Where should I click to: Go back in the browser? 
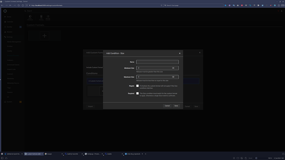(x=2, y=5)
